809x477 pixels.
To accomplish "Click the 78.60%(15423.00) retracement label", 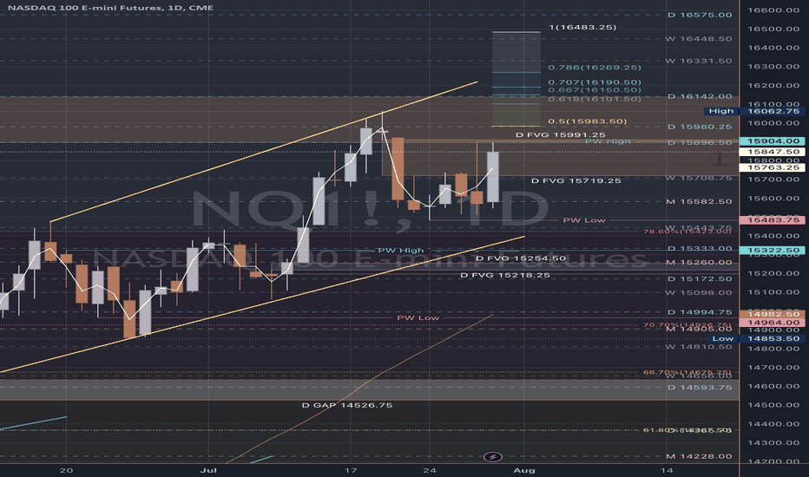I will [x=687, y=232].
